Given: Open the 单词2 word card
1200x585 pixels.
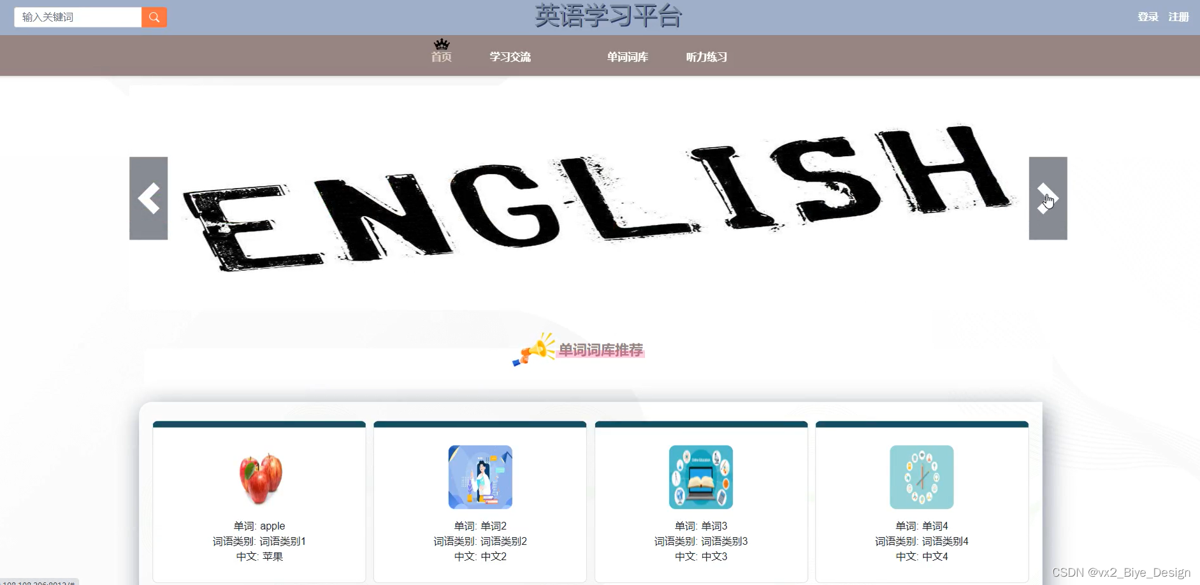Looking at the screenshot, I should (x=479, y=503).
